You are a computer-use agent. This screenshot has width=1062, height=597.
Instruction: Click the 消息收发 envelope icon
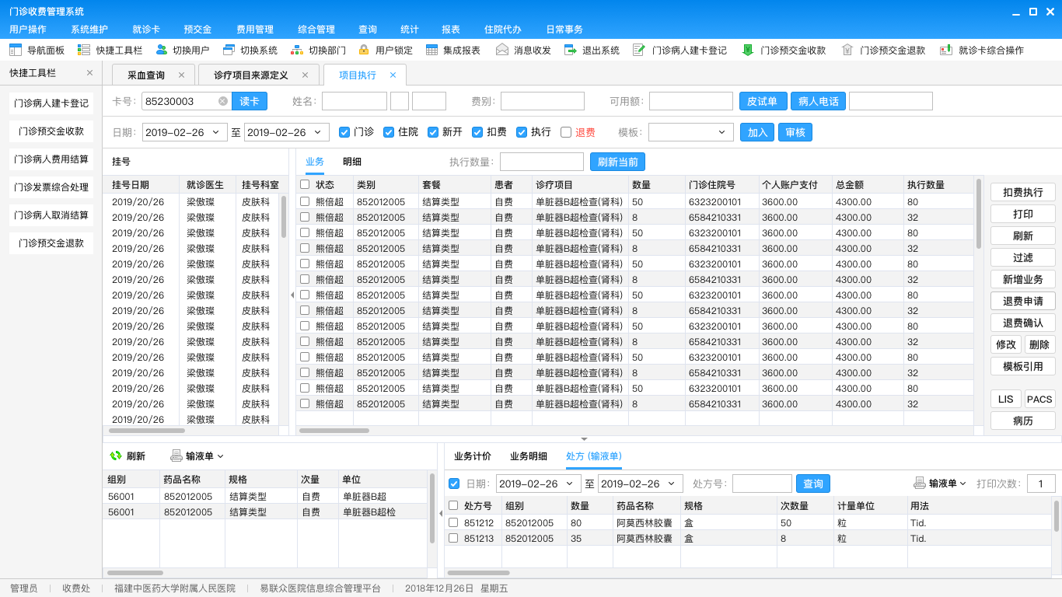(502, 50)
